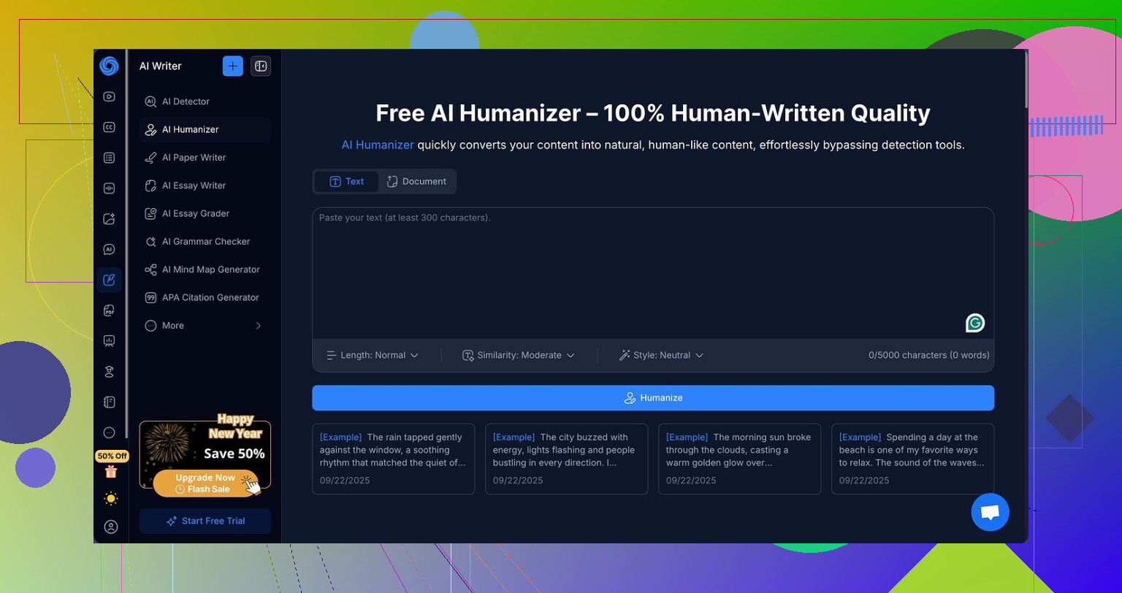Toggle light mode with sun icon
The image size is (1122, 593).
[x=111, y=499]
